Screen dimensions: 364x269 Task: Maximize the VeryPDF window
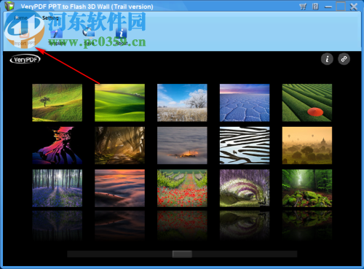pos(341,7)
